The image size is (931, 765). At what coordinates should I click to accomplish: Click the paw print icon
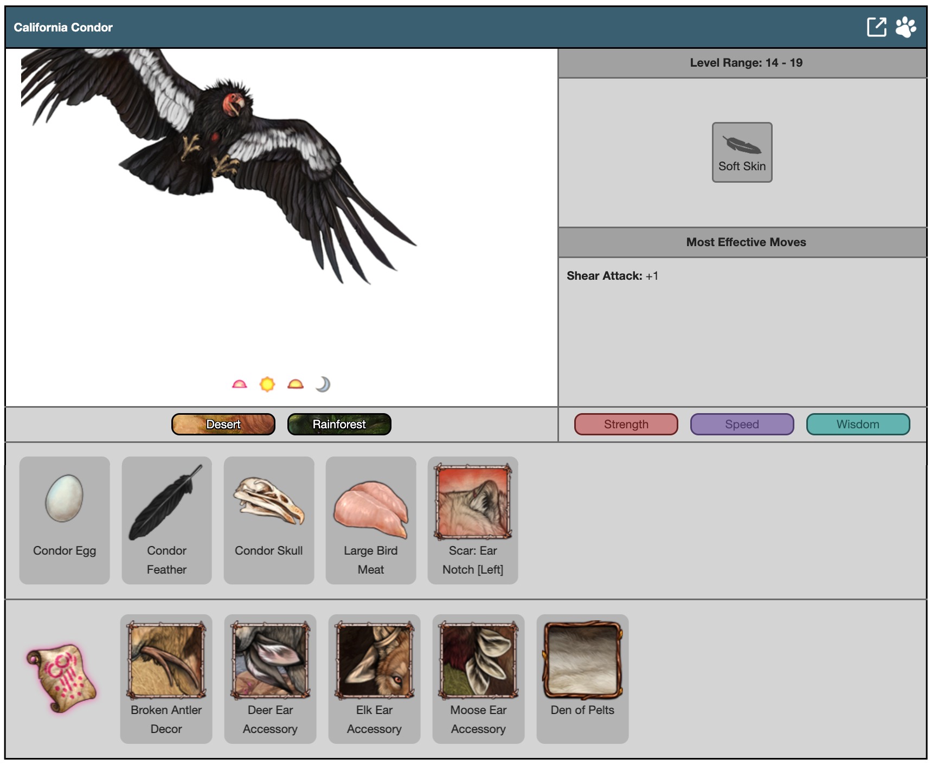[906, 27]
